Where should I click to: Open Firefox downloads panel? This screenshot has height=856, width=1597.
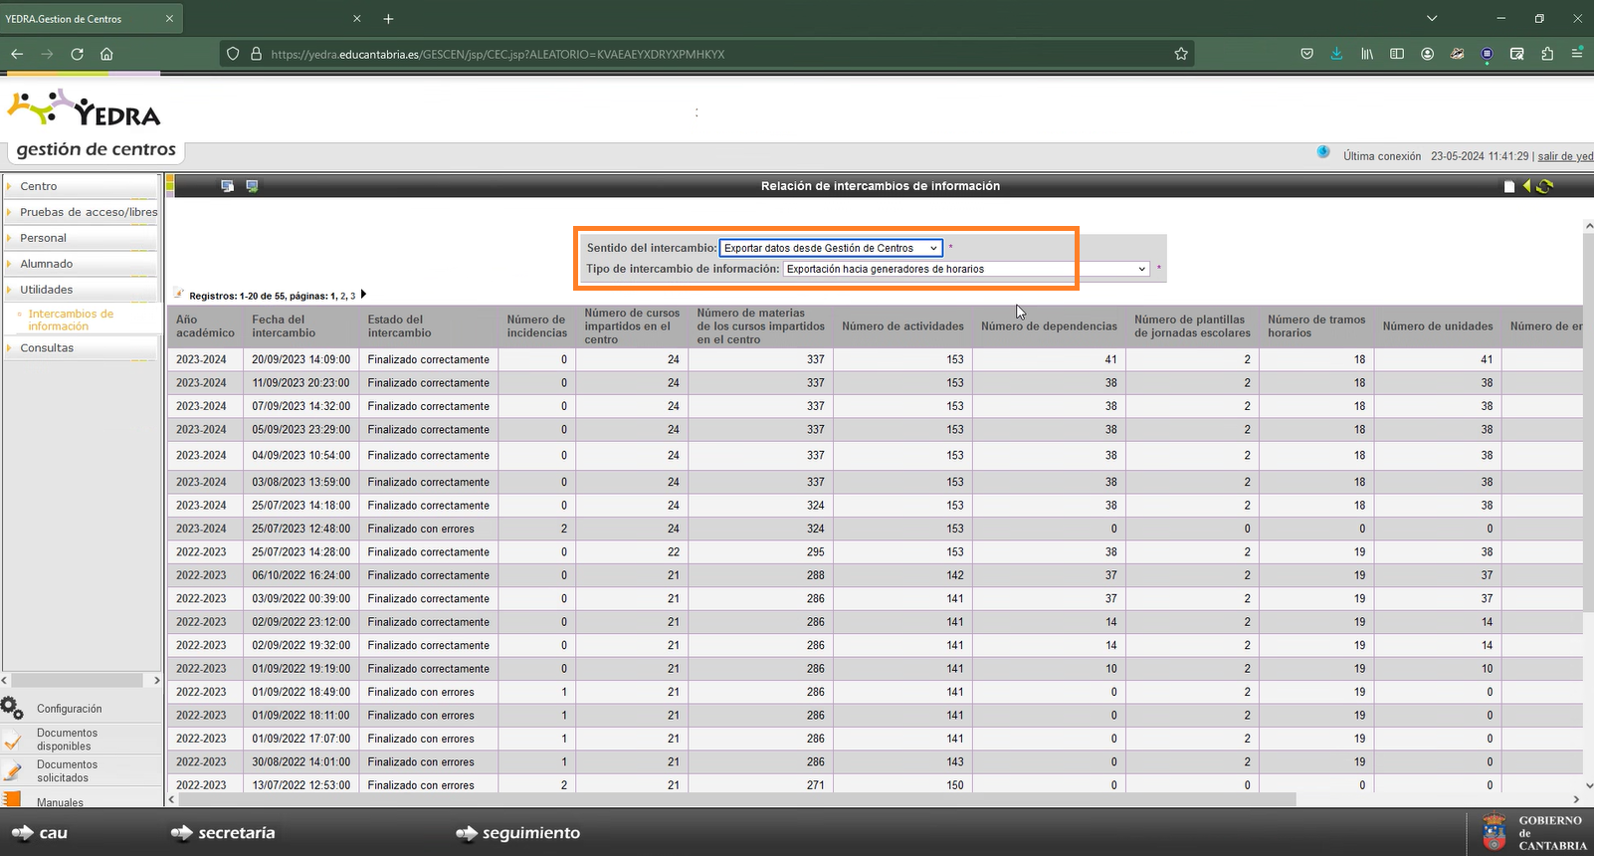1336,54
